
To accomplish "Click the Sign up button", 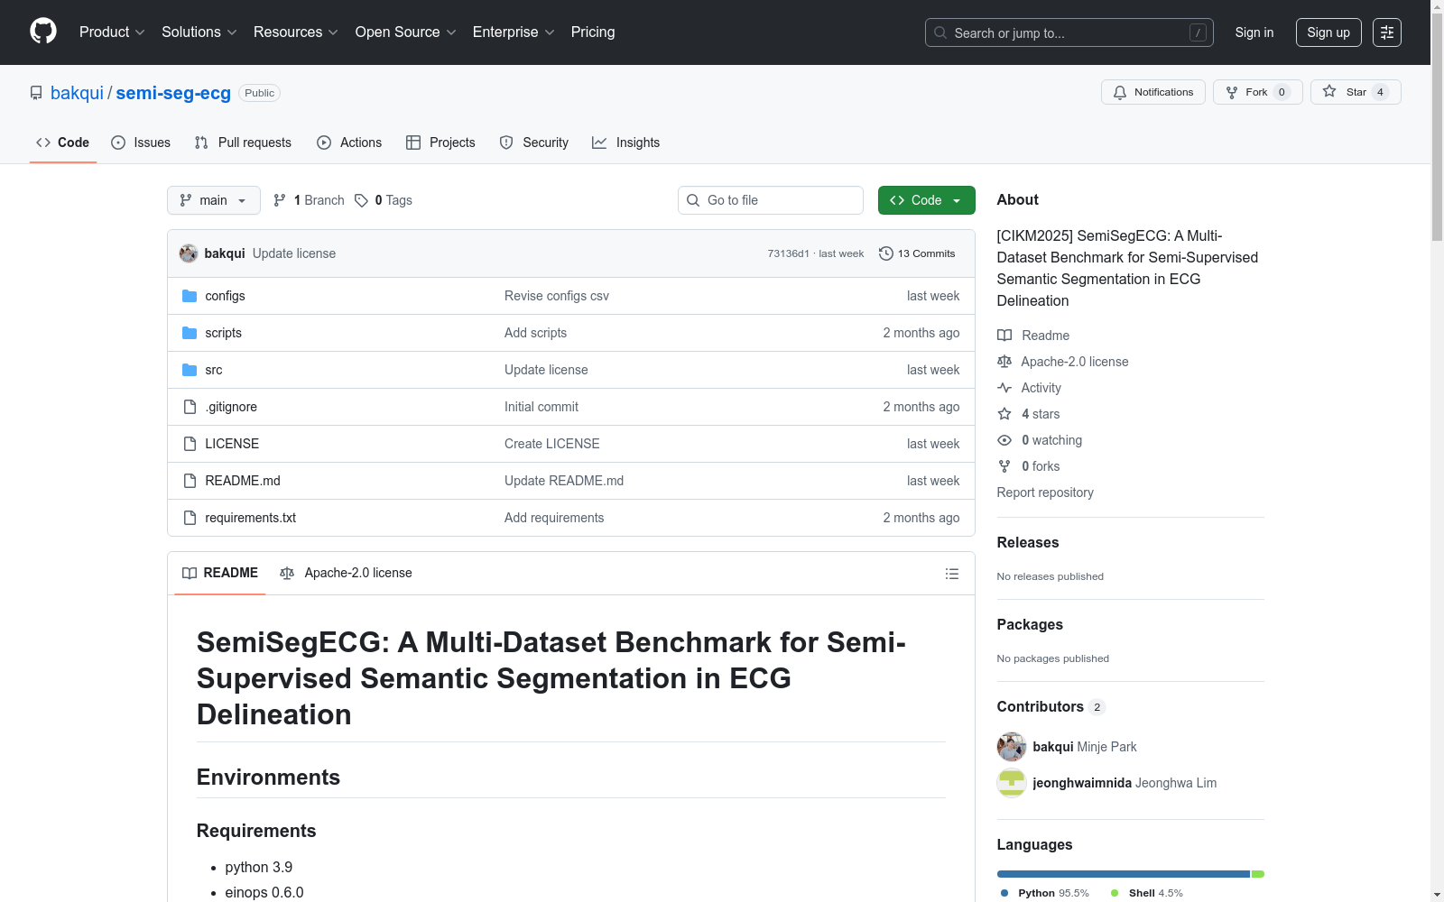I will 1328,32.
